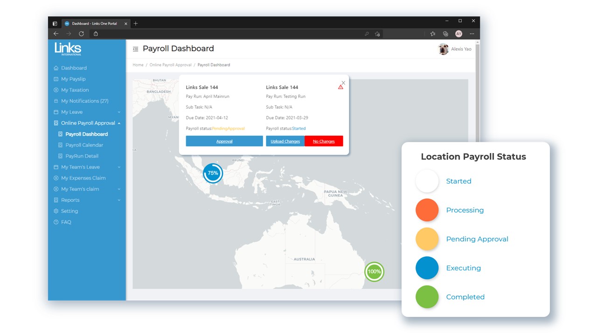597x336 pixels.
Task: Close the payroll info popup with X
Action: pos(343,83)
